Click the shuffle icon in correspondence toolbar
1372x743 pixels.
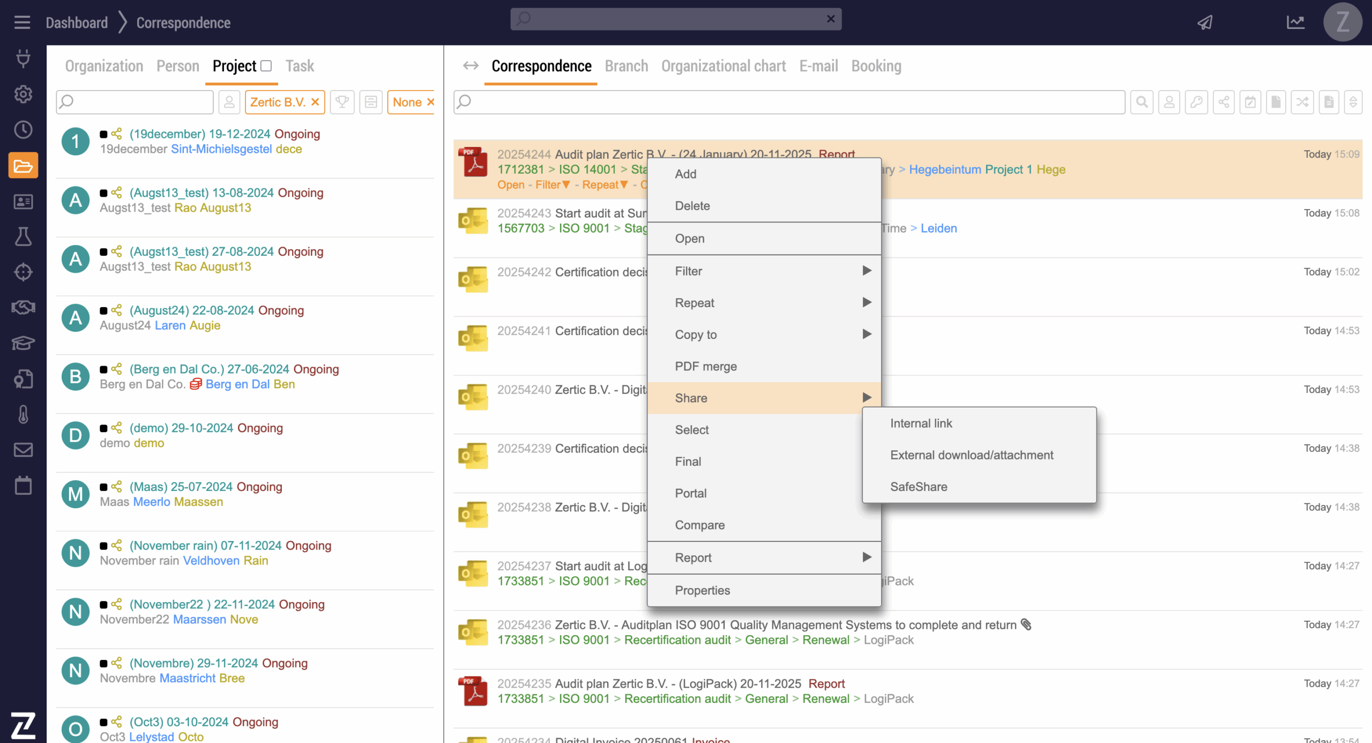1302,102
